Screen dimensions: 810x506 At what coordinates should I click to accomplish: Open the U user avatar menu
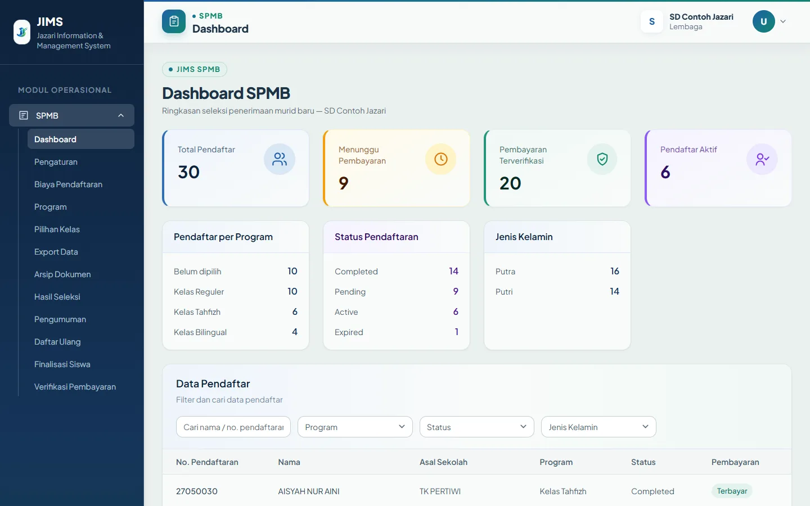tap(764, 21)
